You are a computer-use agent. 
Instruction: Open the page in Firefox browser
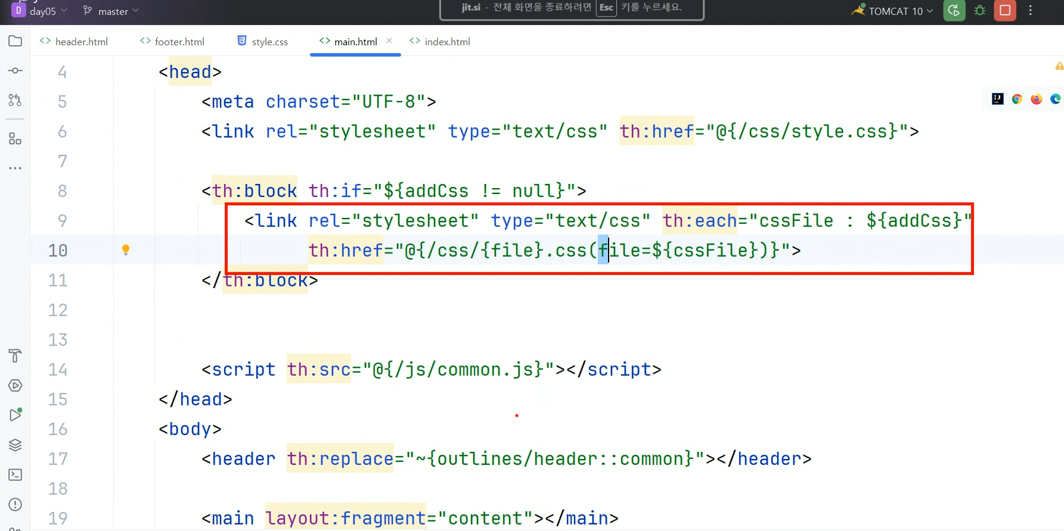click(x=1037, y=99)
